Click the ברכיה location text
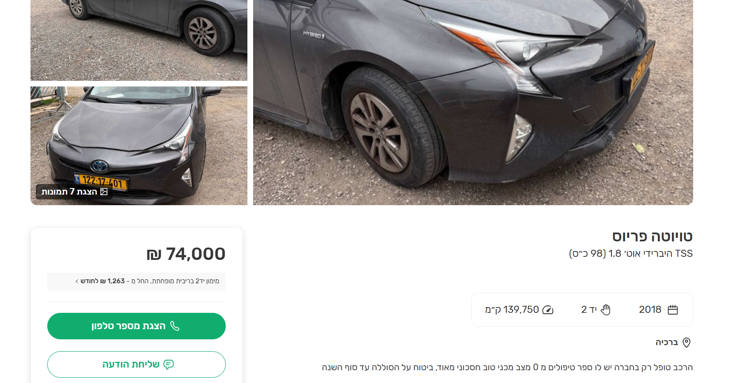Image resolution: width=755 pixels, height=383 pixels. (667, 342)
